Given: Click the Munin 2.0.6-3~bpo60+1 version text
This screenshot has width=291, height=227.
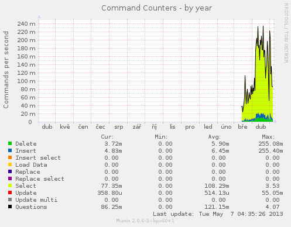Looking at the screenshot, I should click(145, 221).
